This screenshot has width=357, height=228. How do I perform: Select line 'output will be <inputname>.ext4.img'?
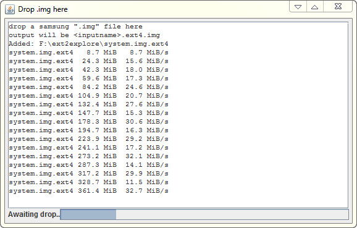click(x=84, y=35)
